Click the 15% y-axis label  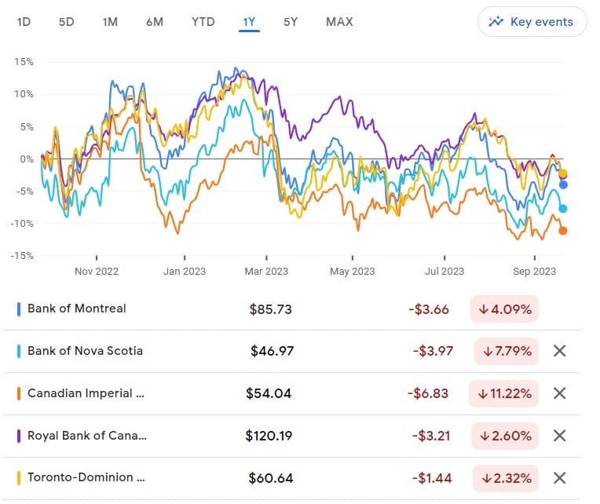[24, 62]
